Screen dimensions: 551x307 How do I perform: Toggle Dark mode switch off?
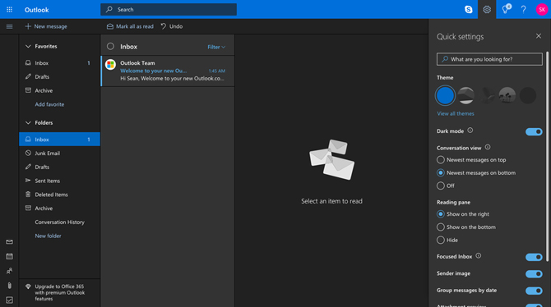pos(534,131)
